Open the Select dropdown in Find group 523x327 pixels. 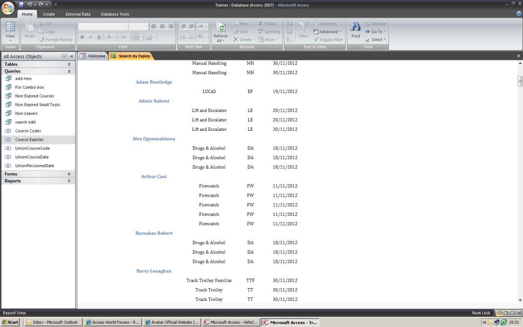375,40
